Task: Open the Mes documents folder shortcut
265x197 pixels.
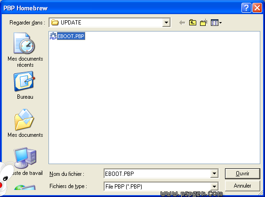Action: point(25,123)
